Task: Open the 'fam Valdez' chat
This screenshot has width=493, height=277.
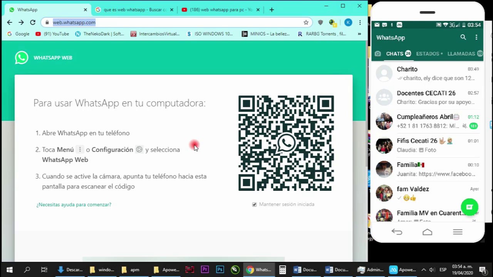Action: point(427,193)
